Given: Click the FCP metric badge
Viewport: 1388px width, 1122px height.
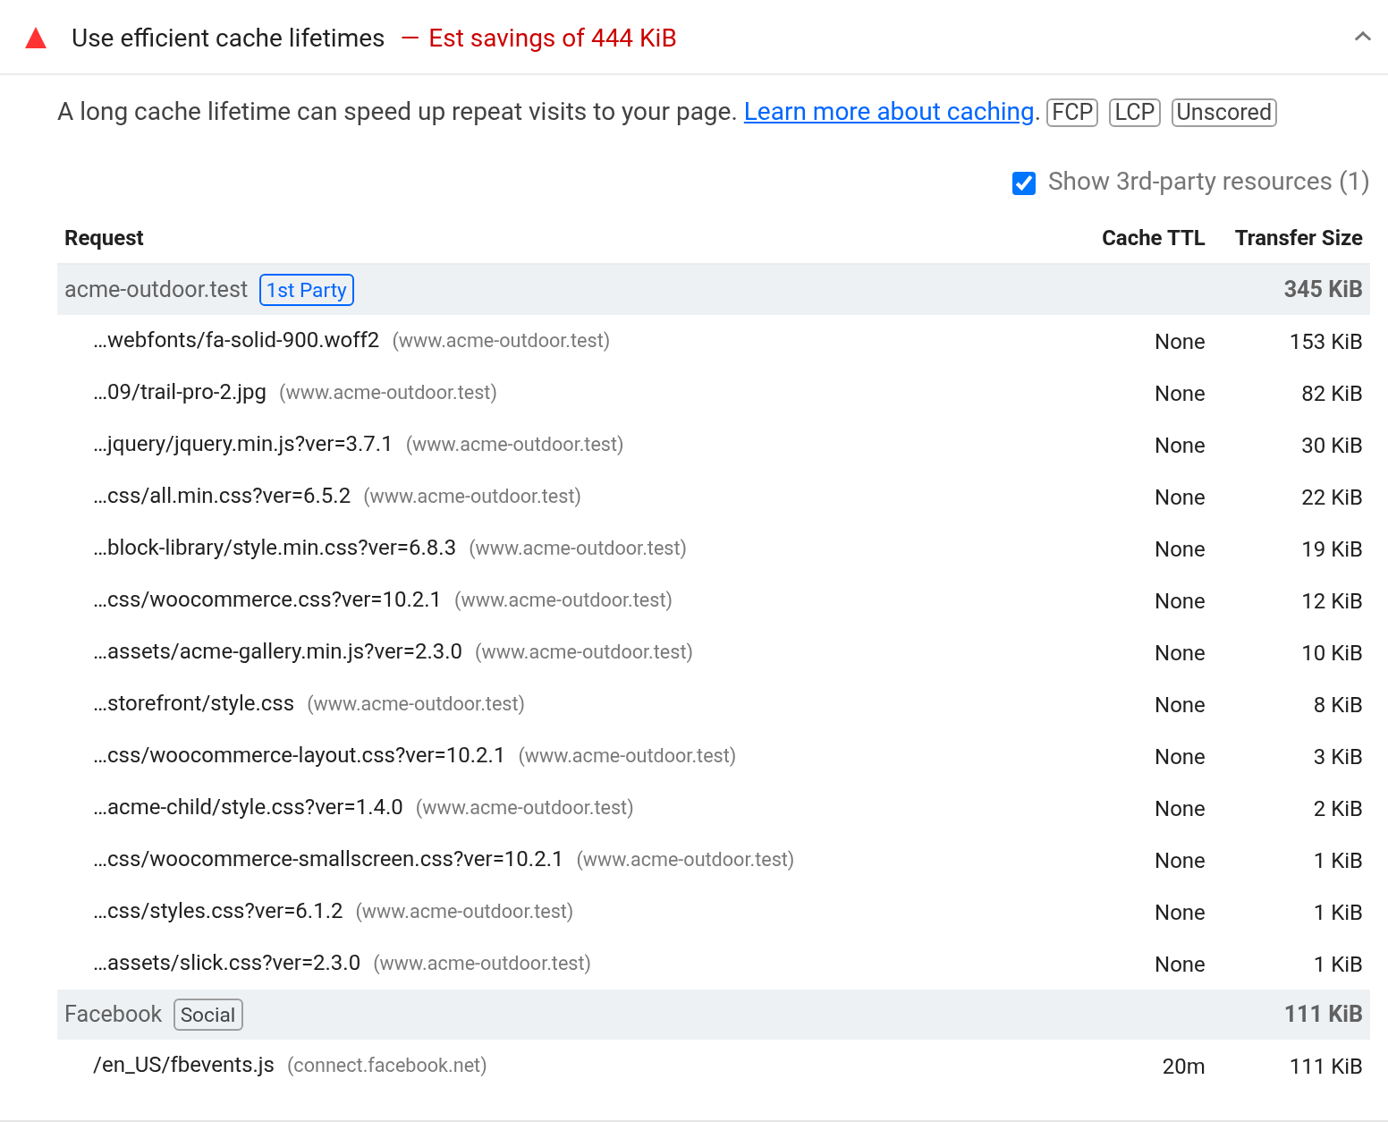Looking at the screenshot, I should (x=1072, y=112).
